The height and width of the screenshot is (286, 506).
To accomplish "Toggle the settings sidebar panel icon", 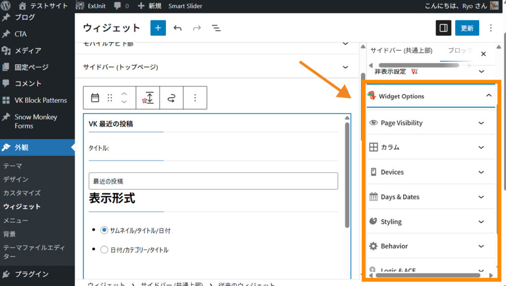I will 443,28.
